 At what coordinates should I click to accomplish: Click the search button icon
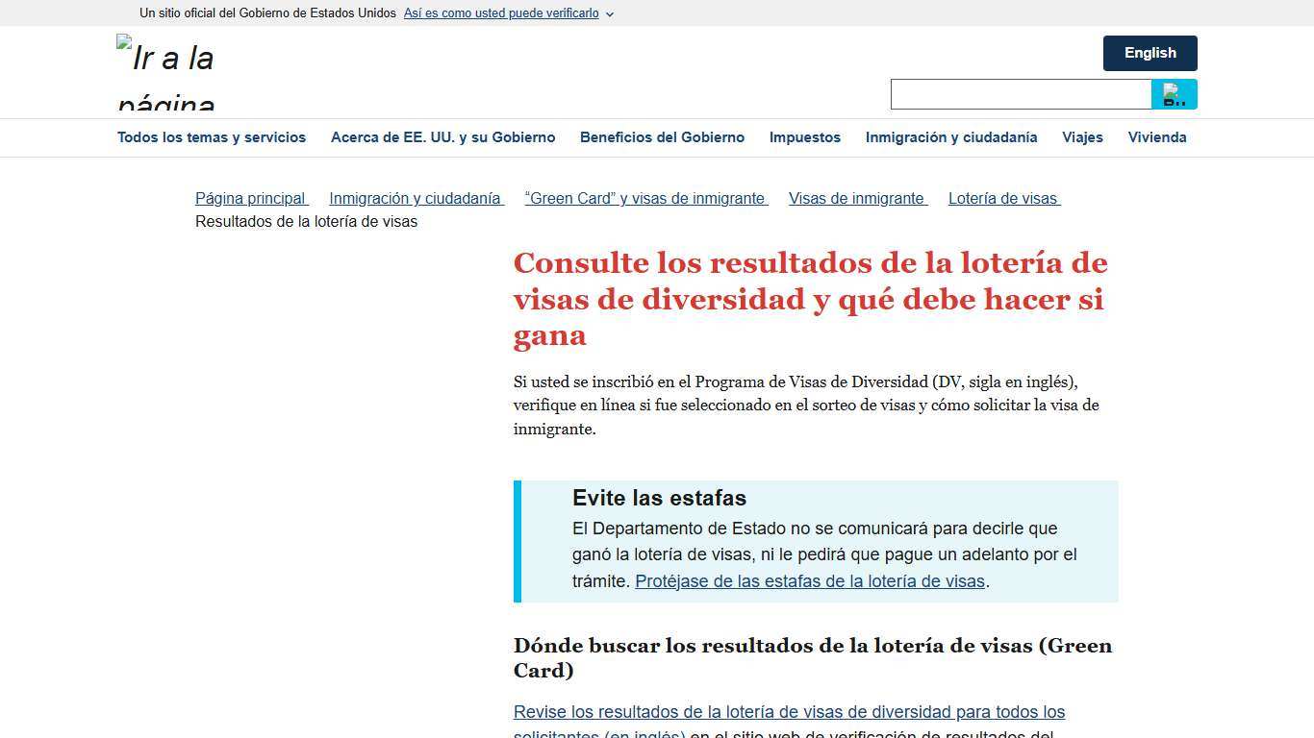[x=1174, y=94]
